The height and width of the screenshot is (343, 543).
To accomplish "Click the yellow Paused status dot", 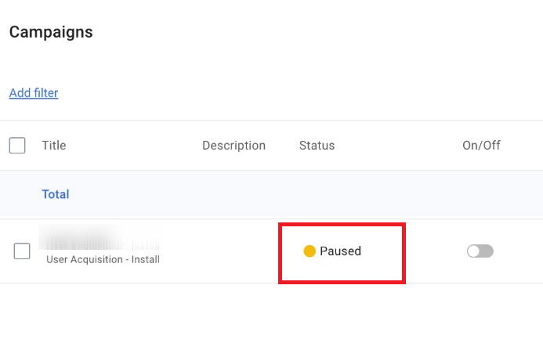I will pyautogui.click(x=310, y=251).
